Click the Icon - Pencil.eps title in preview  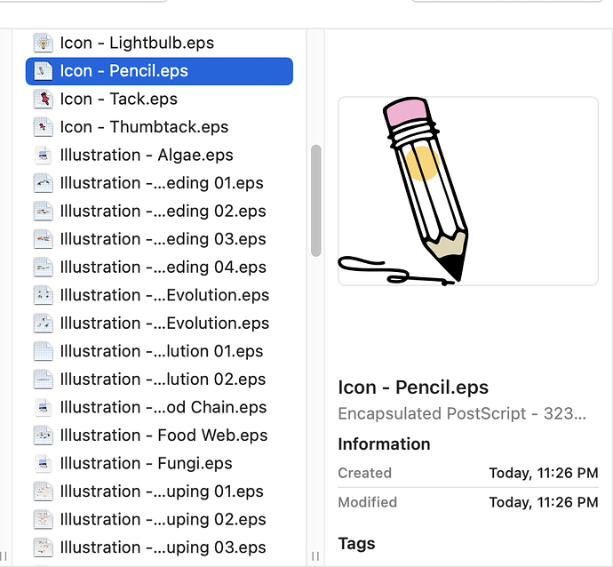tap(413, 387)
